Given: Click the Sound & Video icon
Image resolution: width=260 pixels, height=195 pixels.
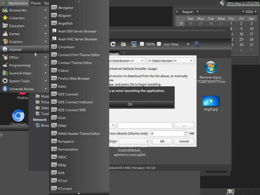Looking at the screenshot, I should [x=5, y=73].
